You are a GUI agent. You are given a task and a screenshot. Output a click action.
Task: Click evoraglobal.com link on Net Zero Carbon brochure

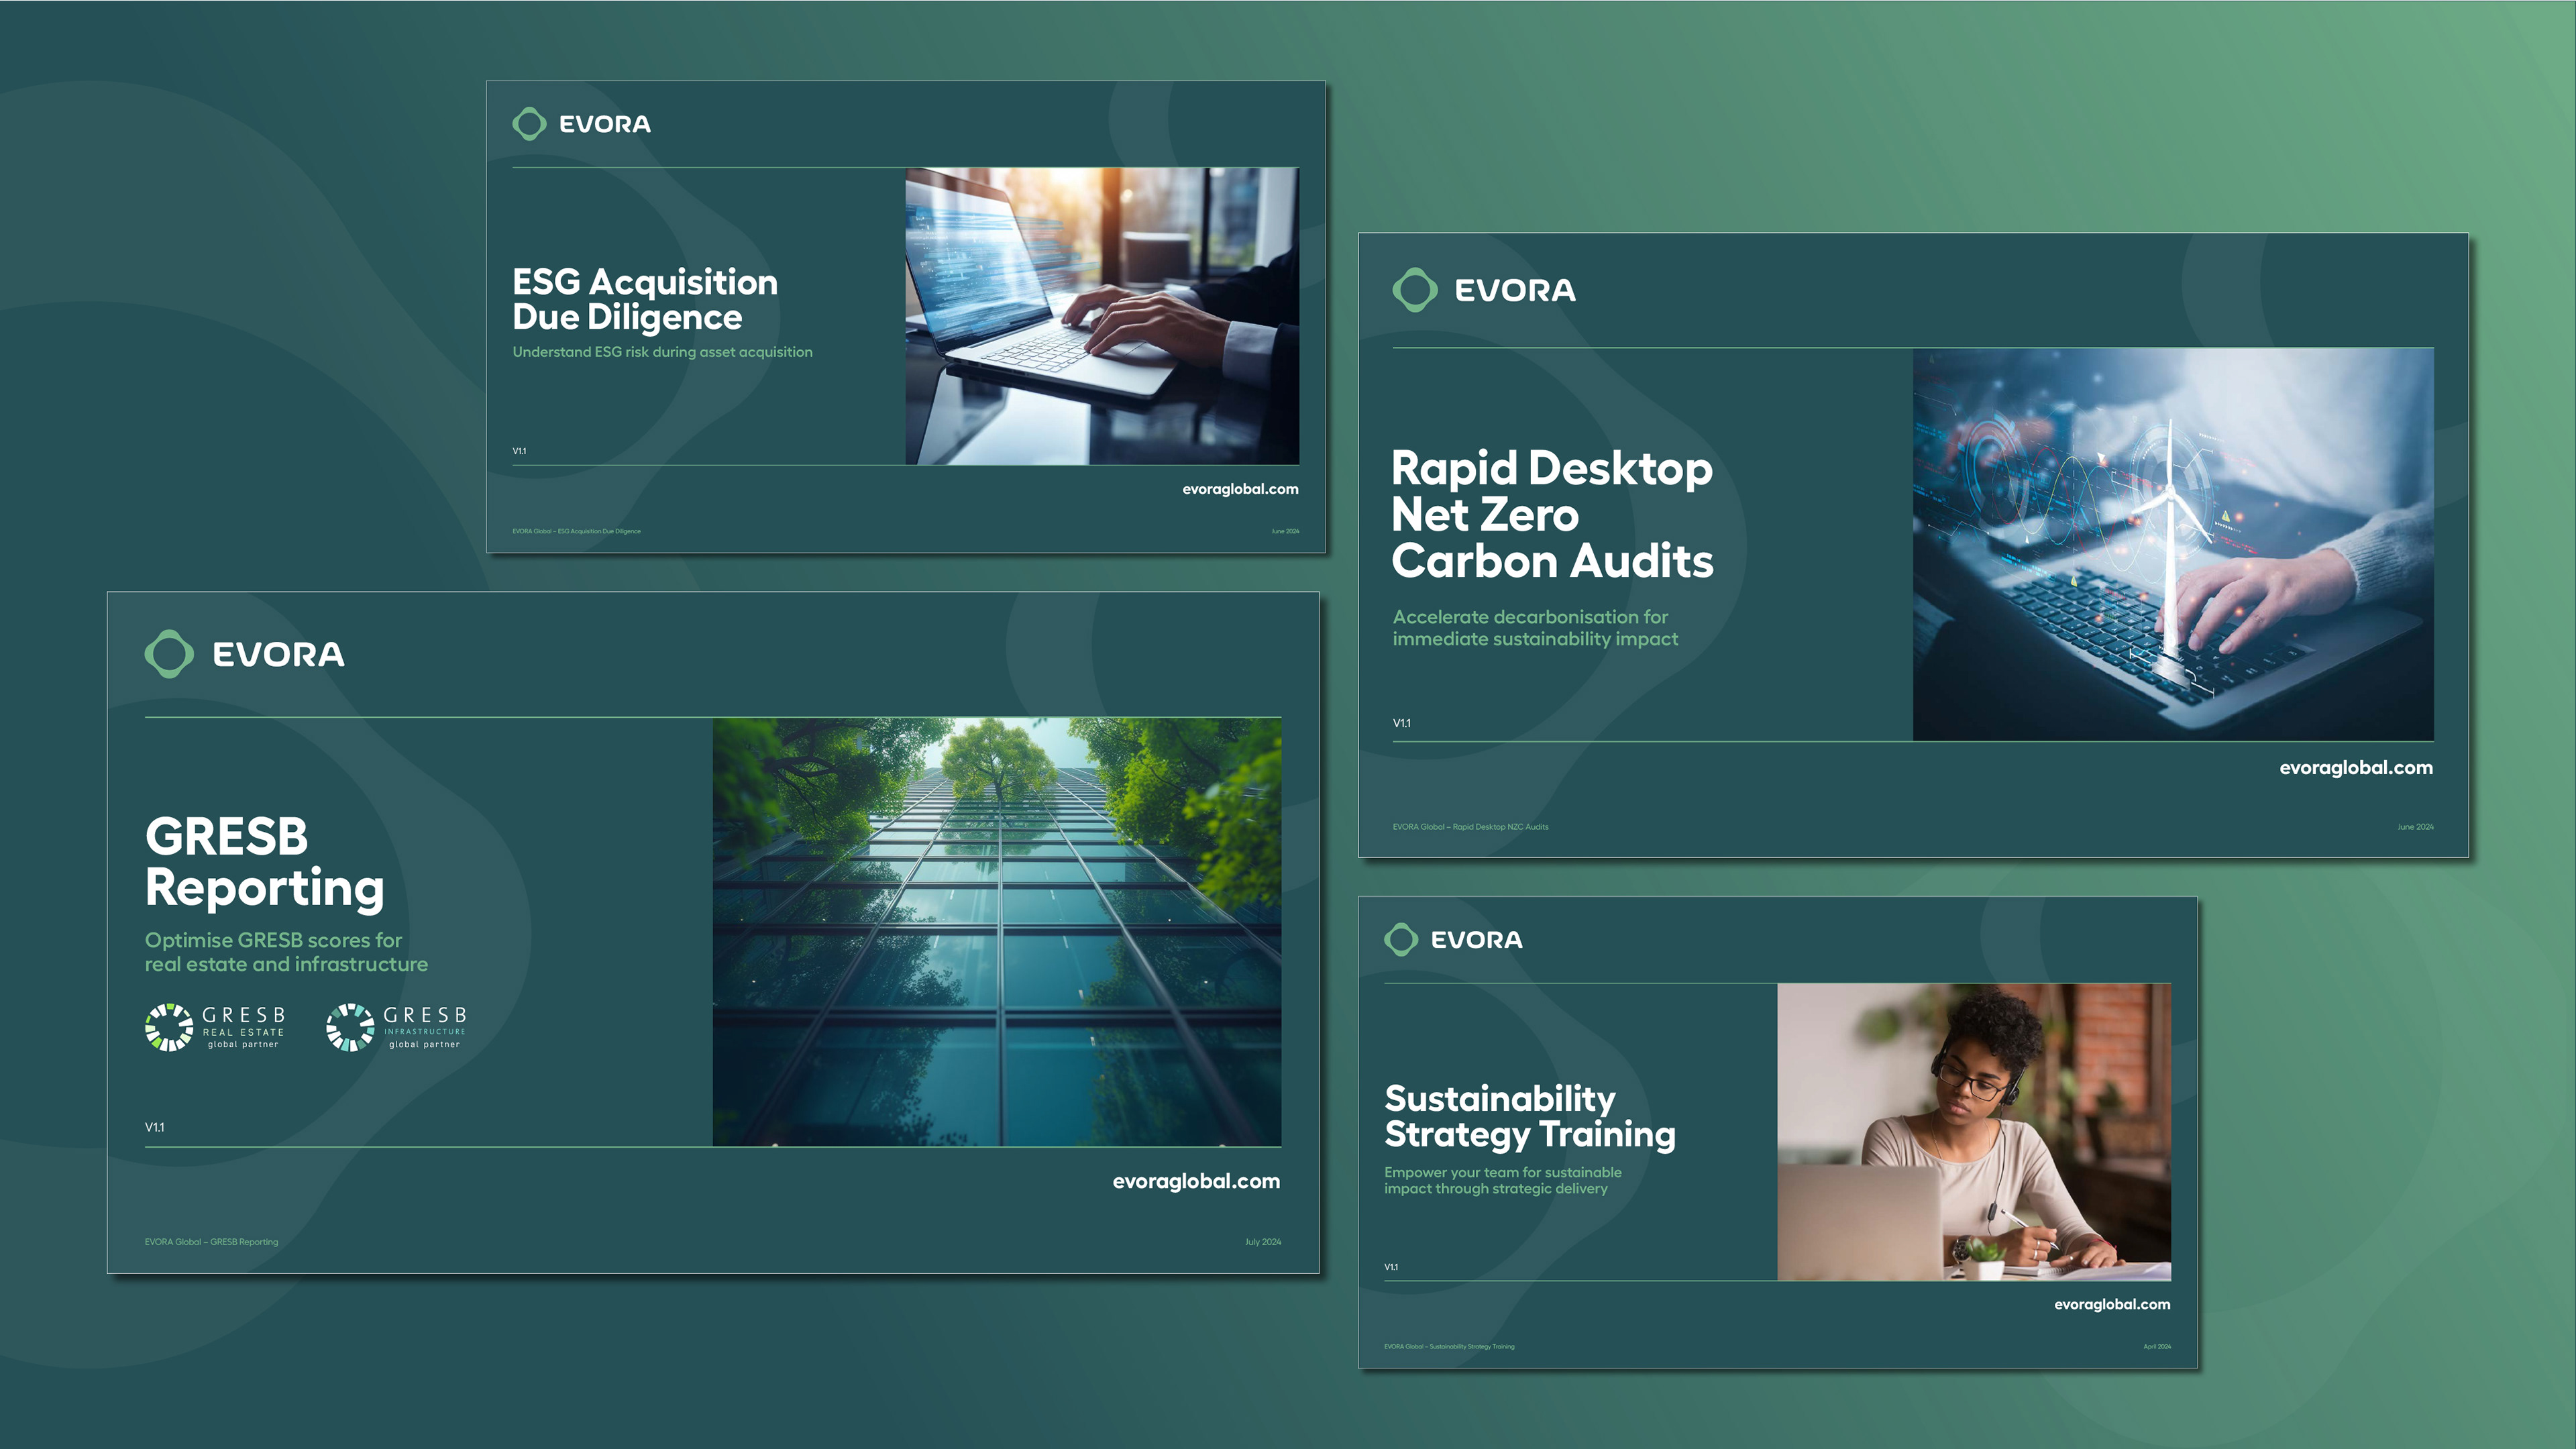pyautogui.click(x=2356, y=768)
